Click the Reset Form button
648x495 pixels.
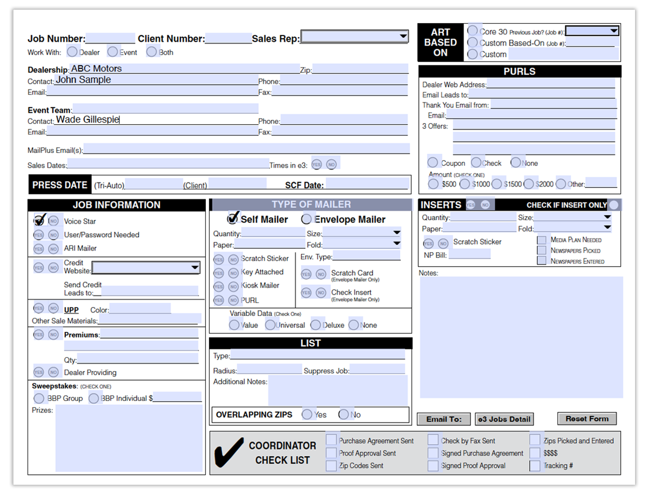pos(587,418)
